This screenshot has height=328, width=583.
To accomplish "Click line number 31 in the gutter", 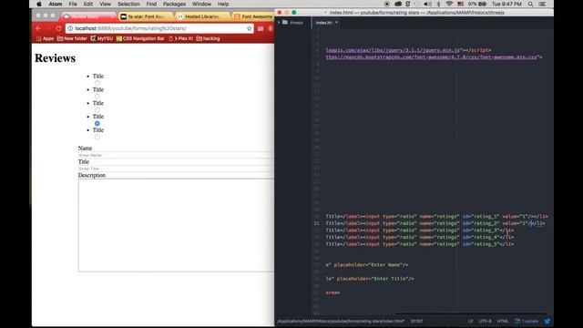I will (x=316, y=223).
